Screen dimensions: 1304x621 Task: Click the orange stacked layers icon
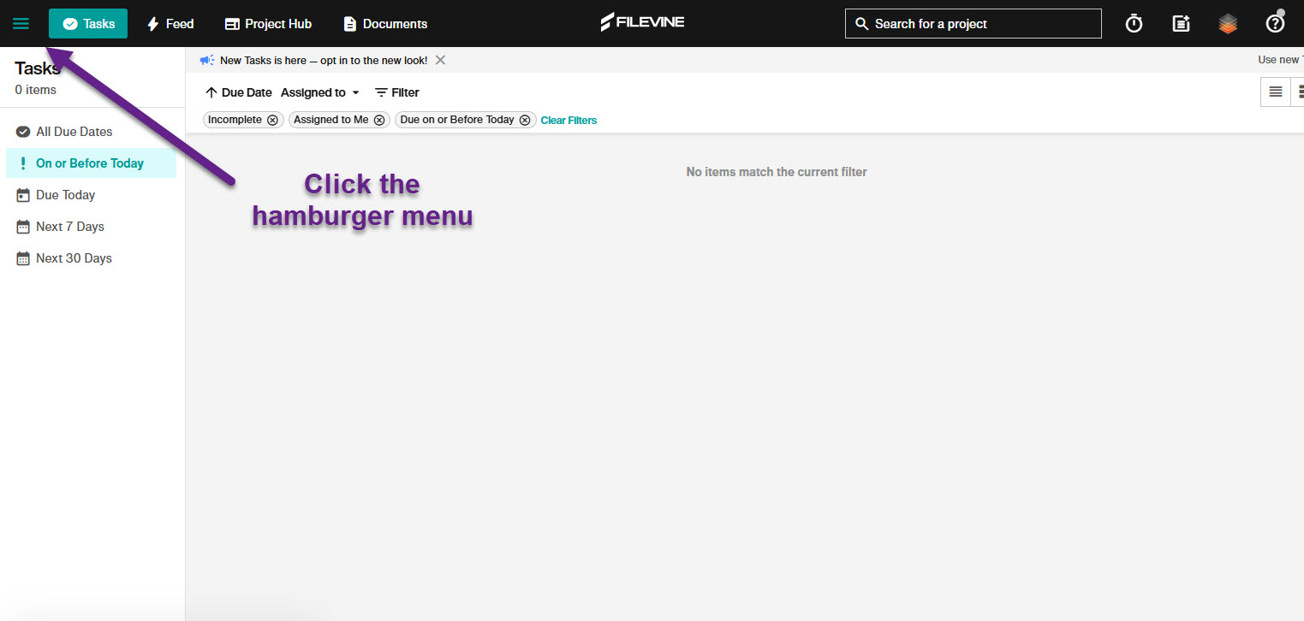pyautogui.click(x=1228, y=24)
